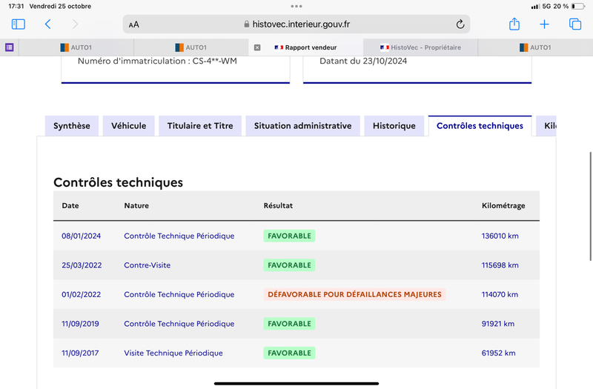Image resolution: width=593 pixels, height=389 pixels.
Task: Select the date 11/09/2017
Action: click(80, 353)
